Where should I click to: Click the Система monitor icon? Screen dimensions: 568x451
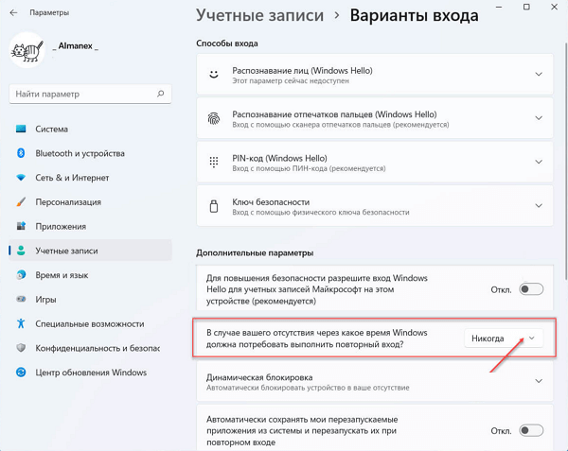(x=21, y=129)
